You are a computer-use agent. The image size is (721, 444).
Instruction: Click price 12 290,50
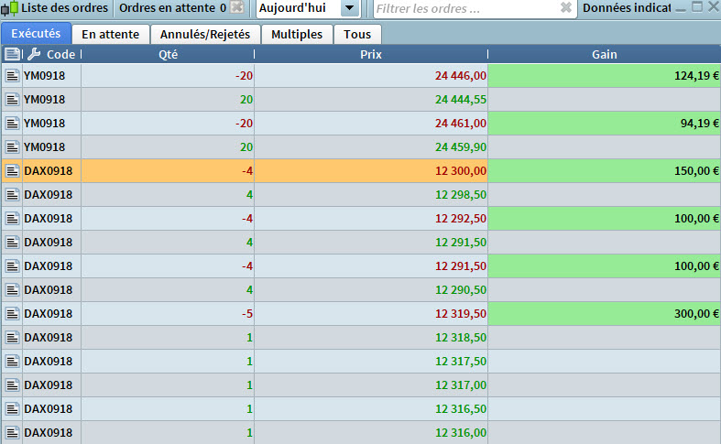(x=460, y=290)
